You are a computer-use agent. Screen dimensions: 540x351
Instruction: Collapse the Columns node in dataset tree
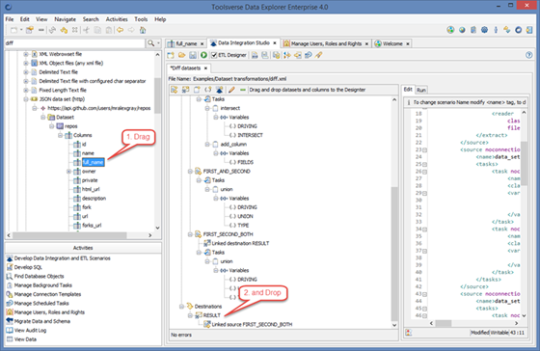pyautogui.click(x=60, y=135)
